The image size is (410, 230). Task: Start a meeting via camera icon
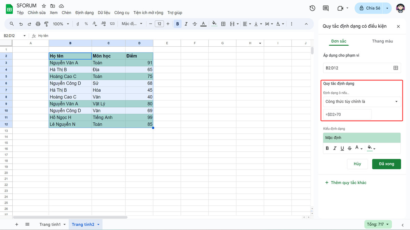(x=340, y=8)
